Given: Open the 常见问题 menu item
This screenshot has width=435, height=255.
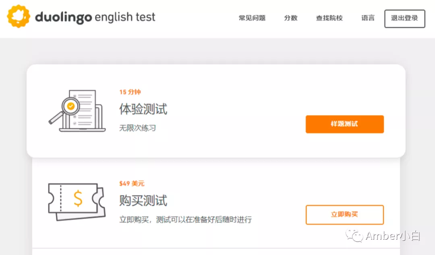Looking at the screenshot, I should coord(252,18).
